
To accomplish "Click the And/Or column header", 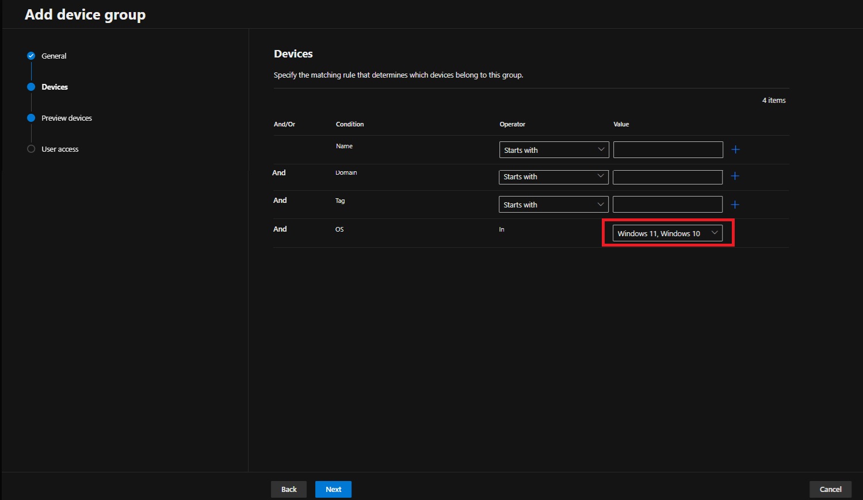I will (284, 124).
